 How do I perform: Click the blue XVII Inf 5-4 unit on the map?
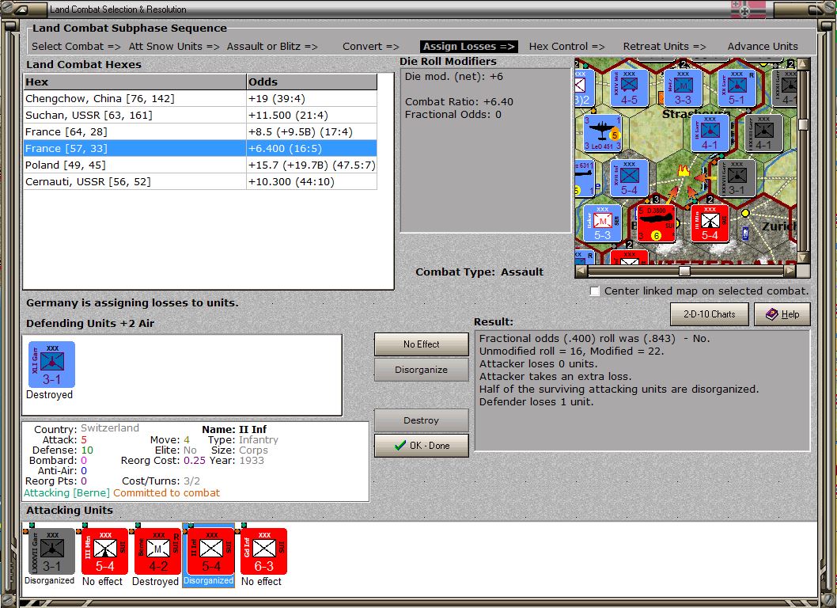point(629,178)
